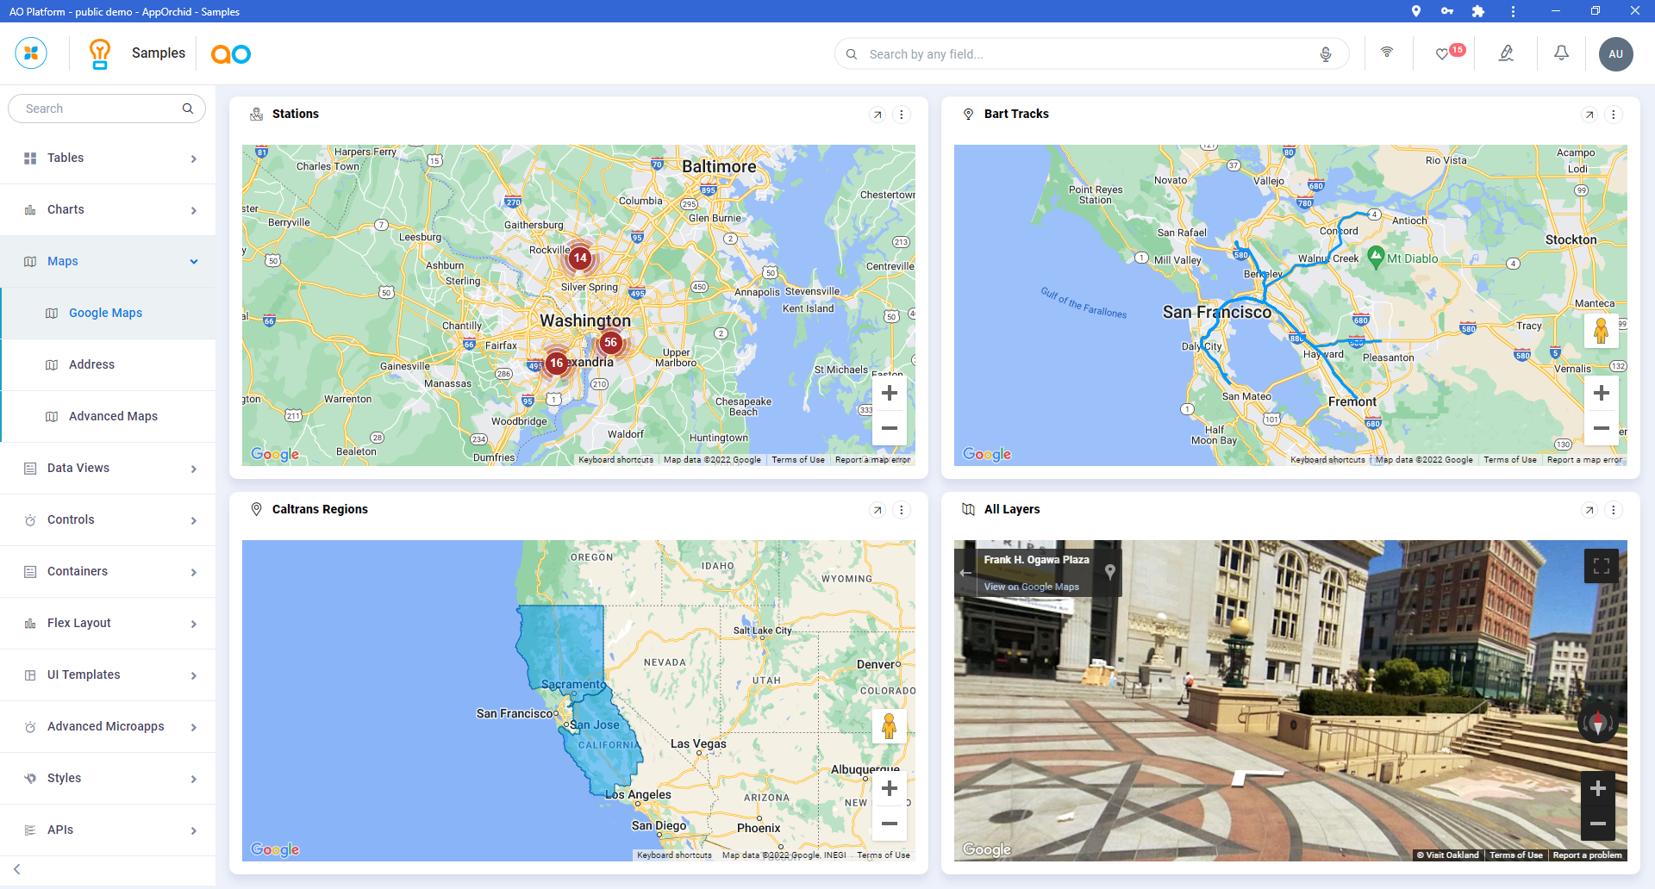Expand the Stations map panel

point(877,115)
